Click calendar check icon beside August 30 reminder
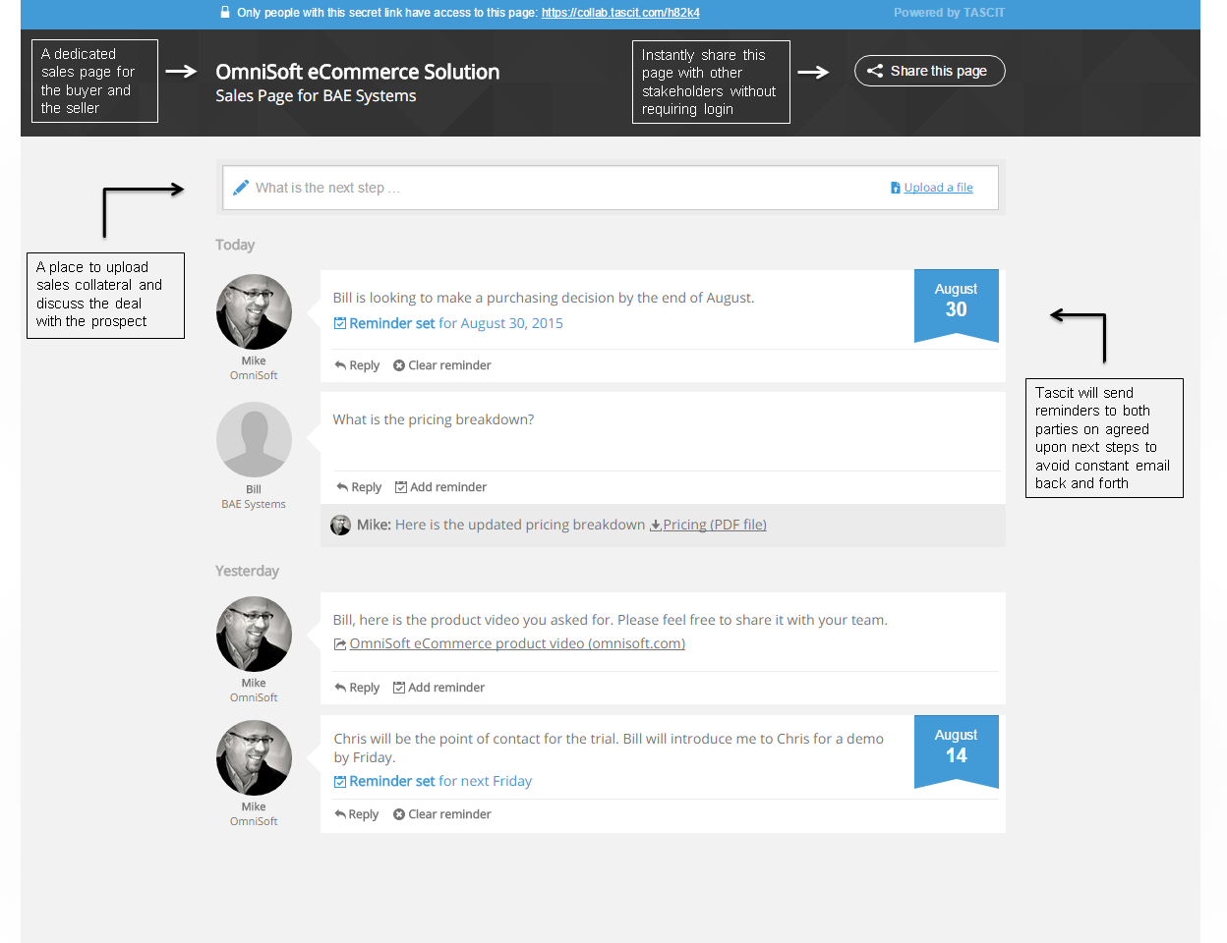Screen dimensions: 1227x943 point(340,323)
